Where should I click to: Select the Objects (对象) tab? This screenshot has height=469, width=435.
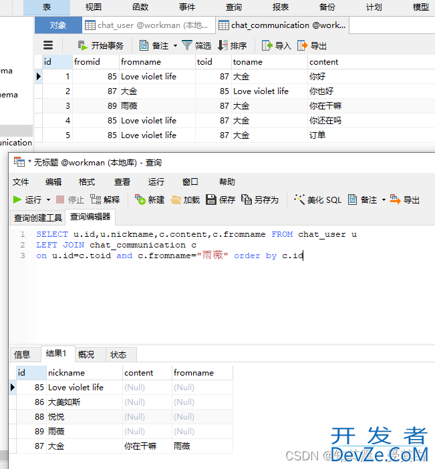pos(58,25)
